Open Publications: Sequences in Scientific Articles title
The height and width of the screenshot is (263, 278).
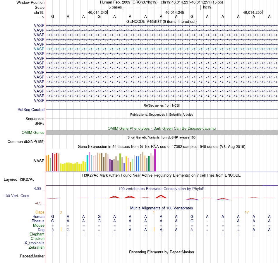coord(161,115)
